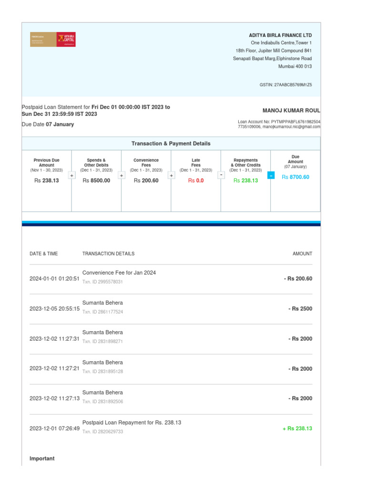Click the blue equals icon before Due Amount
The height and width of the screenshot is (488, 366).
[271, 176]
